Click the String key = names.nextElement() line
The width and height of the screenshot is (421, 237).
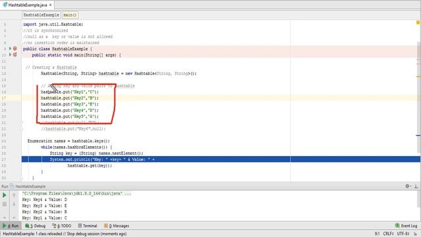click(97, 153)
